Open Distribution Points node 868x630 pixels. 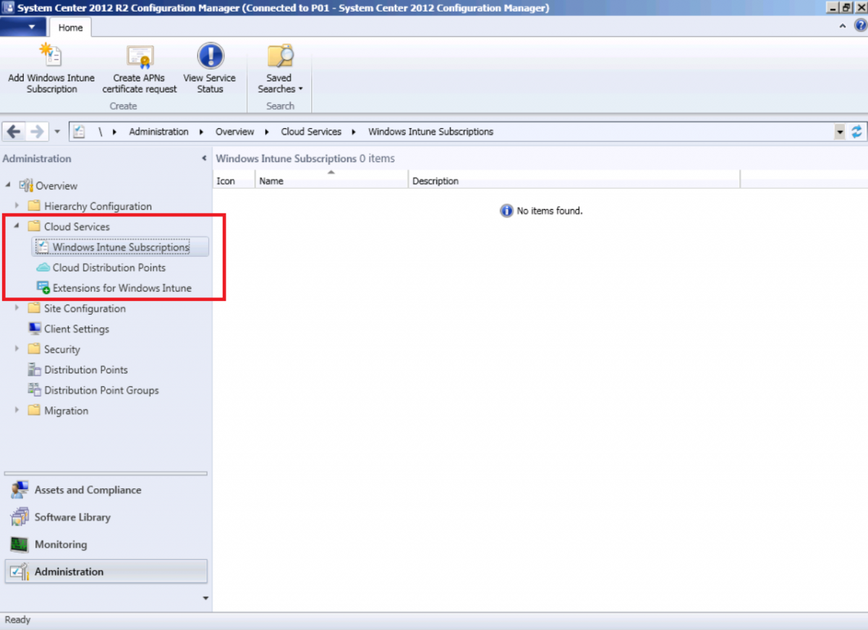click(86, 370)
